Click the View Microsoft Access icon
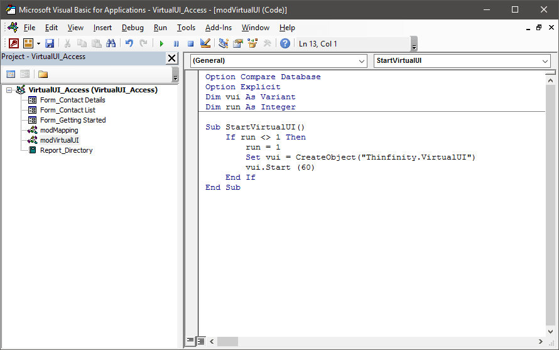Image resolution: width=559 pixels, height=350 pixels. click(14, 43)
